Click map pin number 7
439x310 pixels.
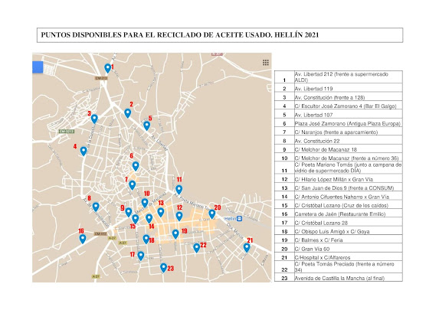coord(132,184)
